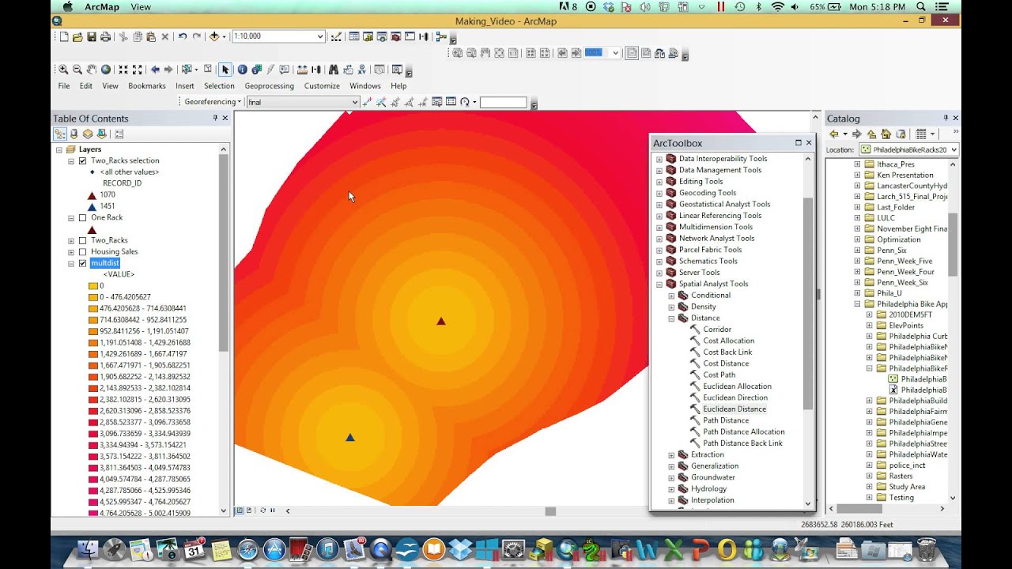Open the Find binoculars tool
1012x569 pixels.
click(334, 70)
